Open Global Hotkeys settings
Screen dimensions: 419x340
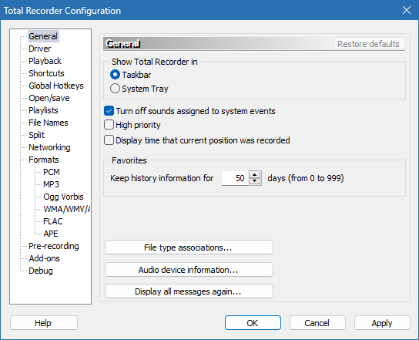(x=56, y=86)
